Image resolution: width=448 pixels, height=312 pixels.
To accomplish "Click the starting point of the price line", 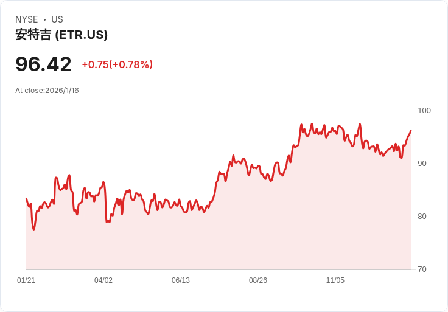I will (26, 198).
